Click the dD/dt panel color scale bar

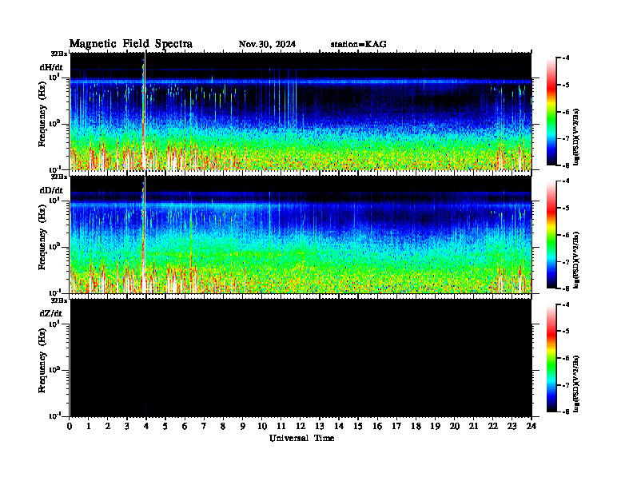point(551,235)
